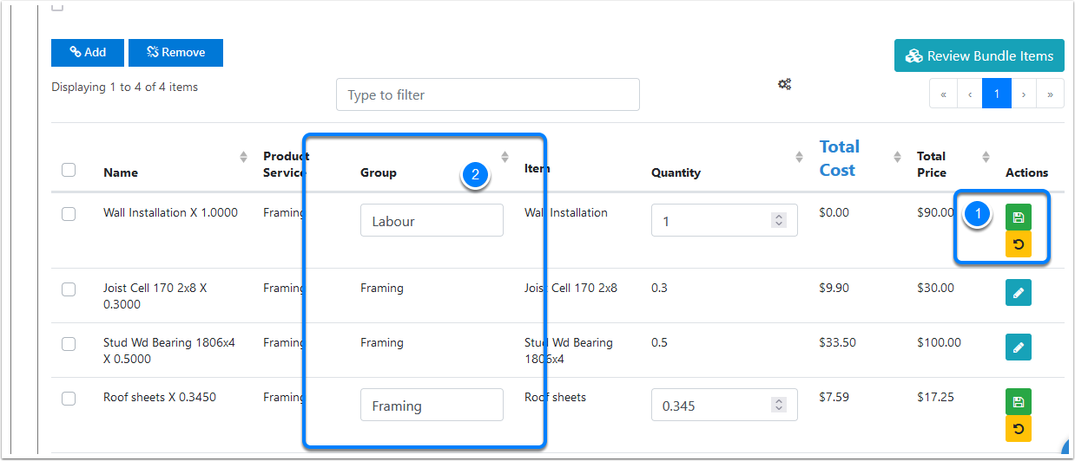The image size is (1075, 461).
Task: Check the Wall Installation row checkbox
Action: click(69, 214)
